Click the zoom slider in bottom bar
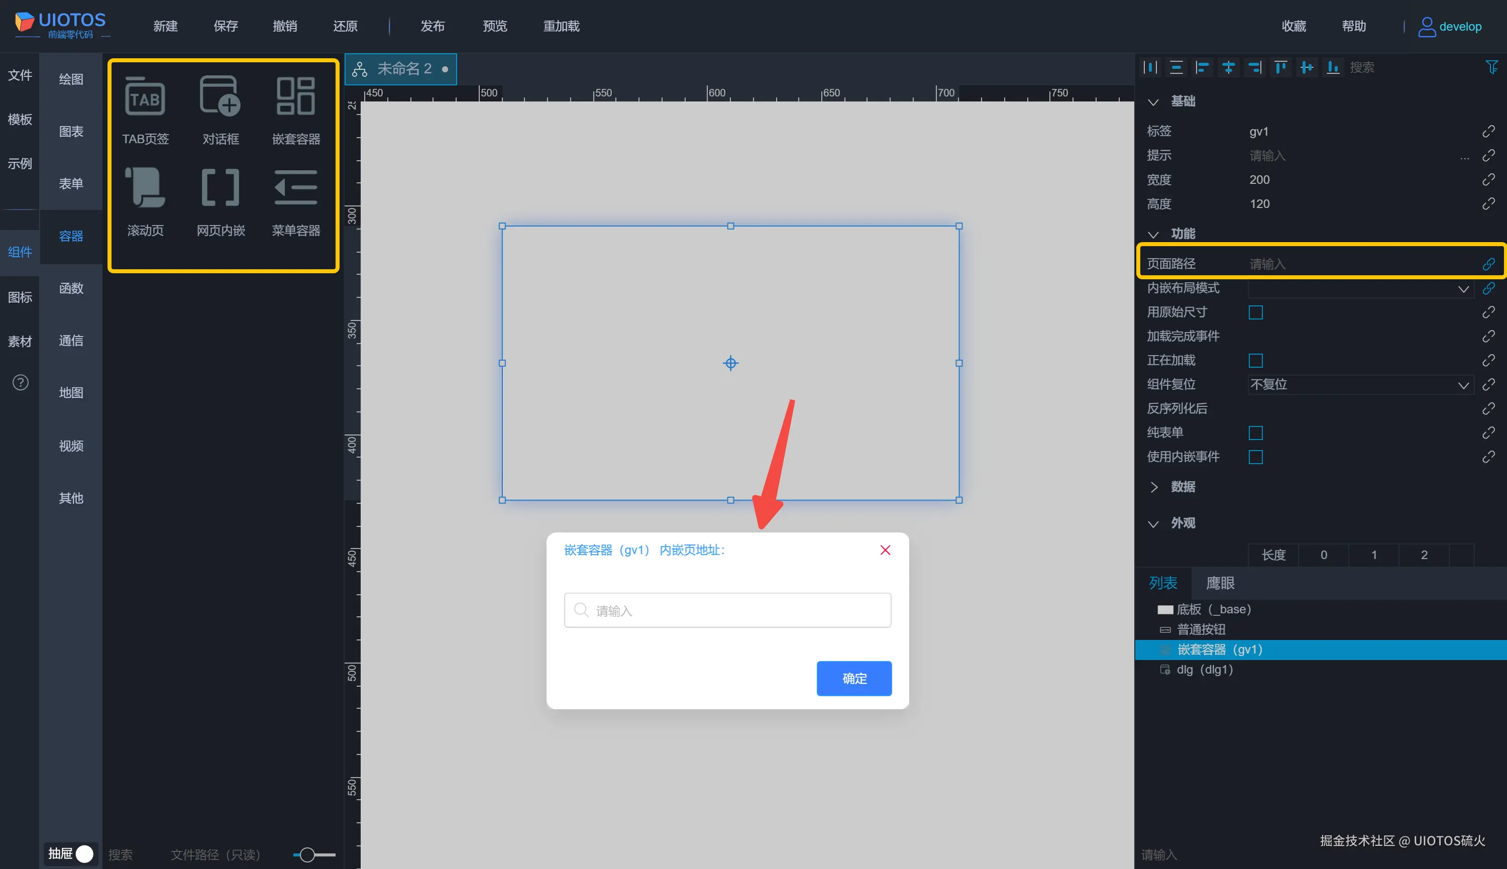 click(x=307, y=854)
